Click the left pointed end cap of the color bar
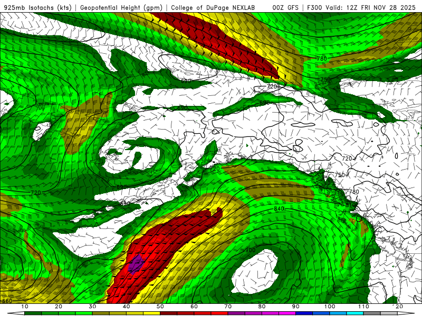422x316 pixels. [x=16, y=313]
